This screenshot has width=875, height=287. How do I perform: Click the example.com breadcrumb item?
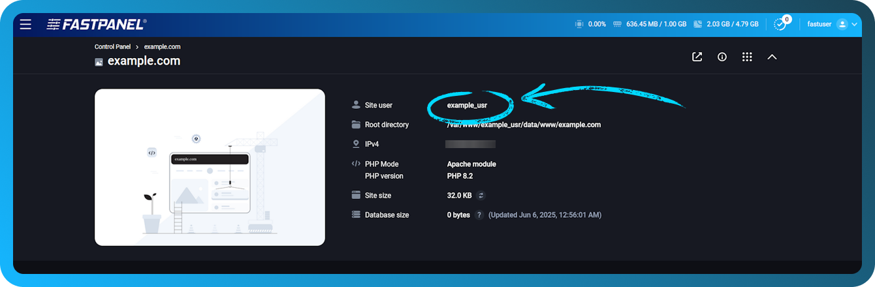162,47
